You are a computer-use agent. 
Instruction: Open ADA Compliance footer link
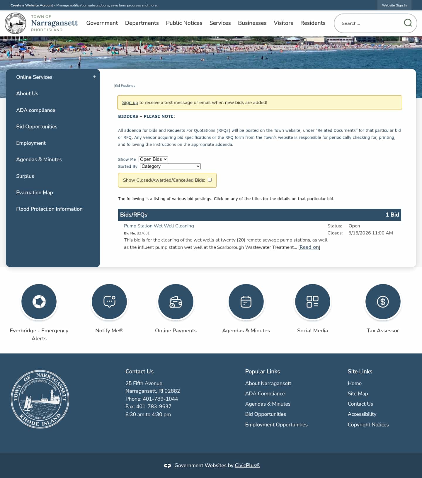pyautogui.click(x=265, y=394)
